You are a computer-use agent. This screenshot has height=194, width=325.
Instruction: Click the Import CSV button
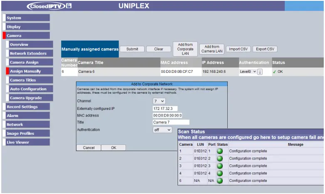point(239,49)
